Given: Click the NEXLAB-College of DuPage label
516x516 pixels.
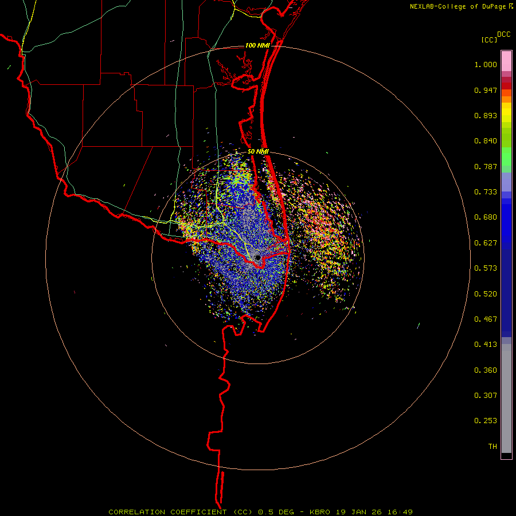Looking at the screenshot, I should pyautogui.click(x=458, y=6).
